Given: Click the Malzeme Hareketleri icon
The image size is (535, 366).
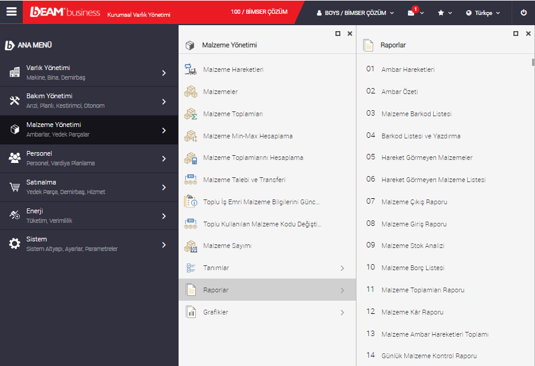Looking at the screenshot, I should point(191,69).
